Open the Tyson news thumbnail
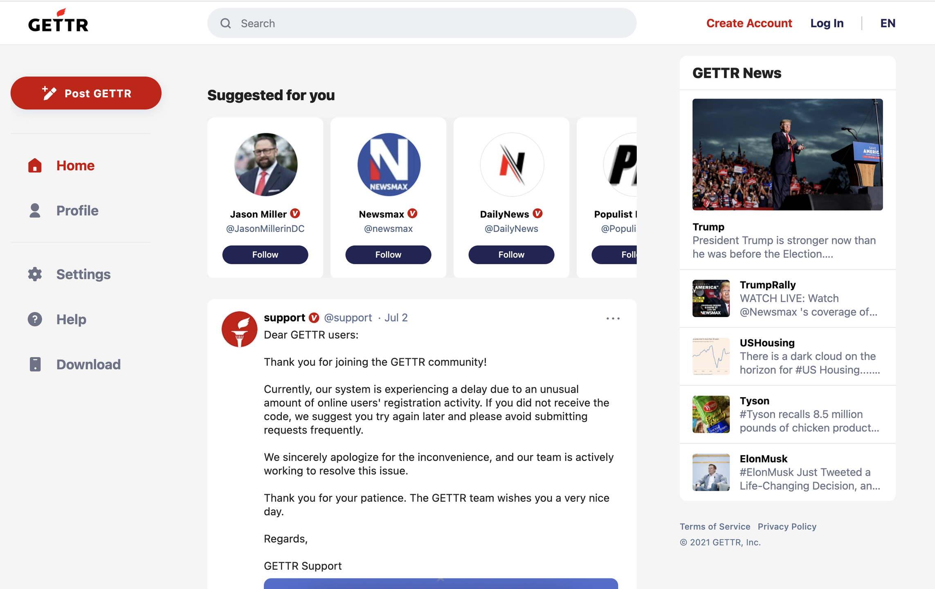 click(711, 414)
